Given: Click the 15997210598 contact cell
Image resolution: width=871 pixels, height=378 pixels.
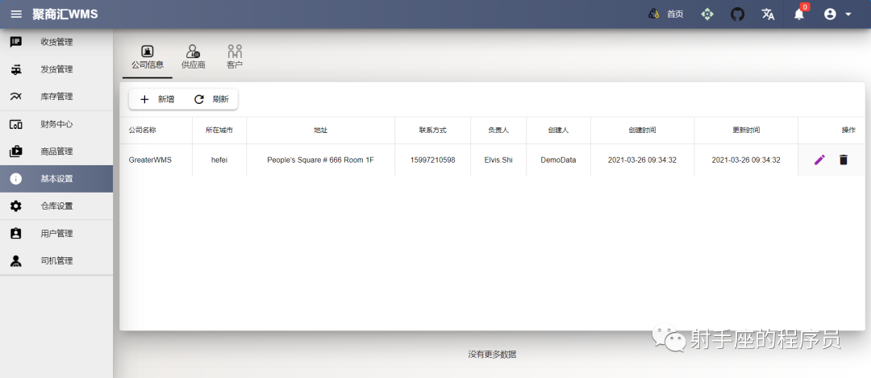Looking at the screenshot, I should (x=433, y=160).
